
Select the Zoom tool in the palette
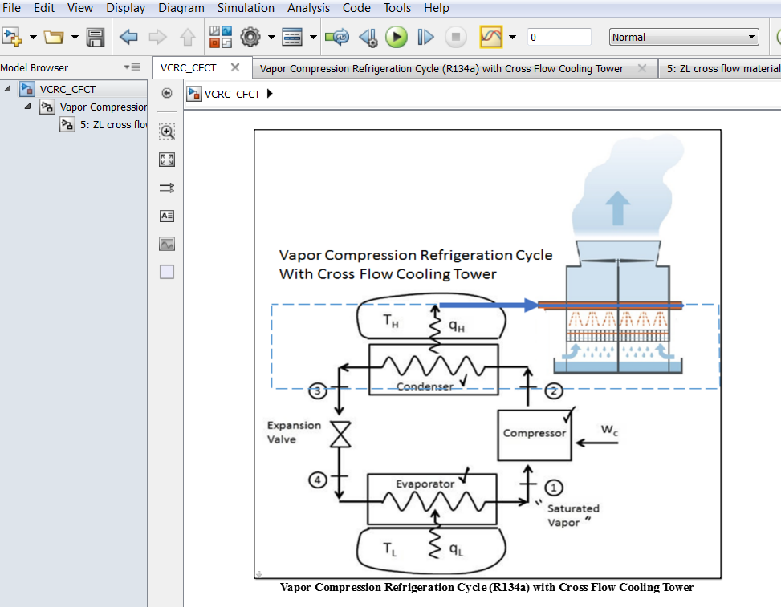click(x=166, y=132)
